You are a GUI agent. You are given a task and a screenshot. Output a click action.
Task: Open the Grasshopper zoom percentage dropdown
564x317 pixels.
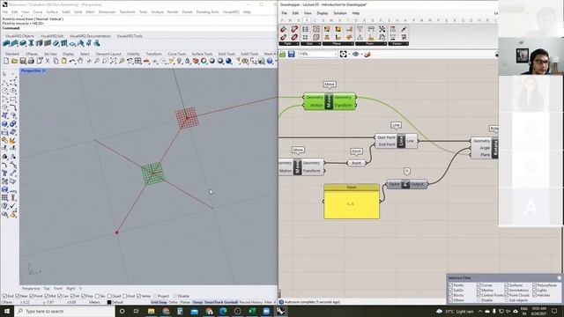coord(336,54)
